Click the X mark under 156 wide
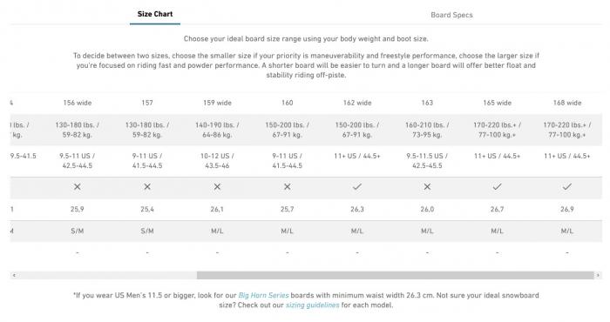The width and height of the screenshot is (610, 322). coord(78,187)
